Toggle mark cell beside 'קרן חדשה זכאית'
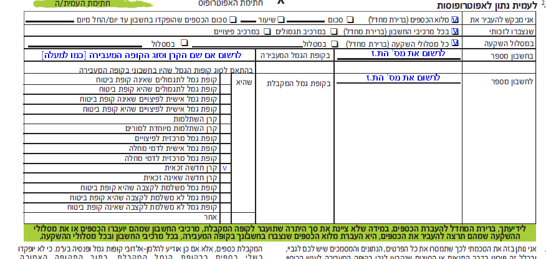 225,168
